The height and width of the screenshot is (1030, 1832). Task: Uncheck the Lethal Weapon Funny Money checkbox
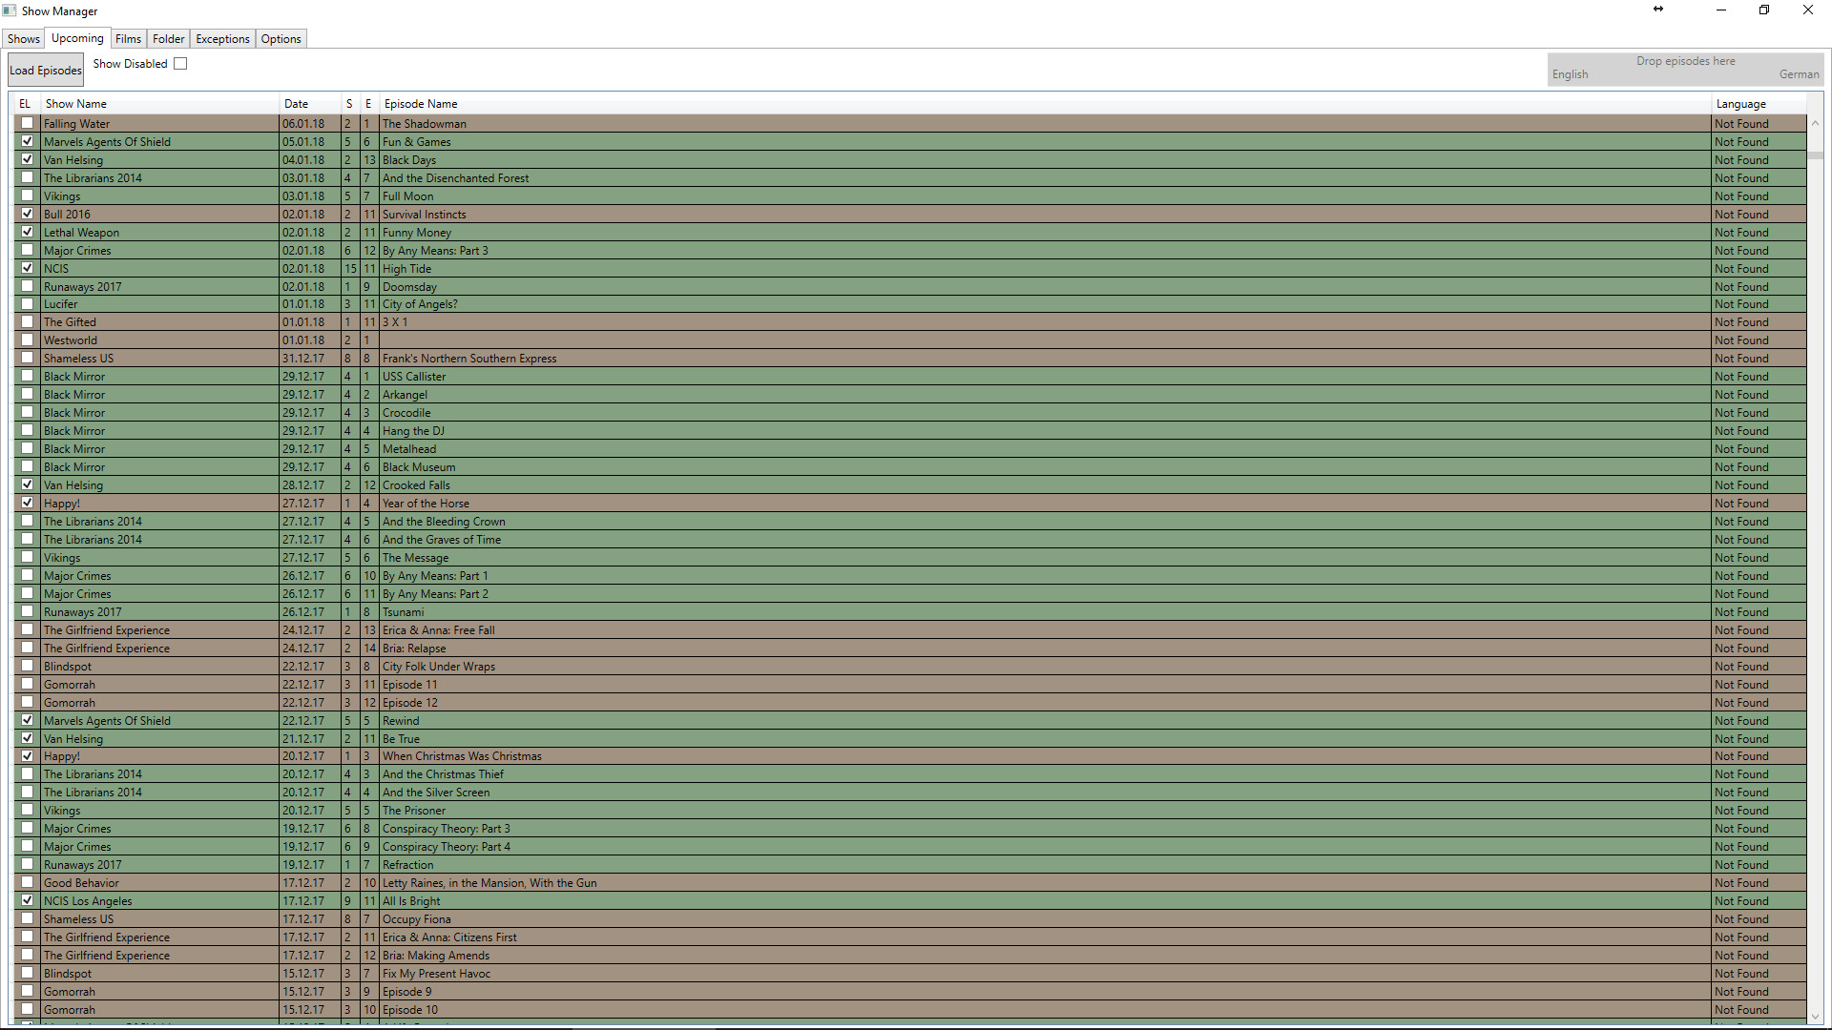[27, 232]
